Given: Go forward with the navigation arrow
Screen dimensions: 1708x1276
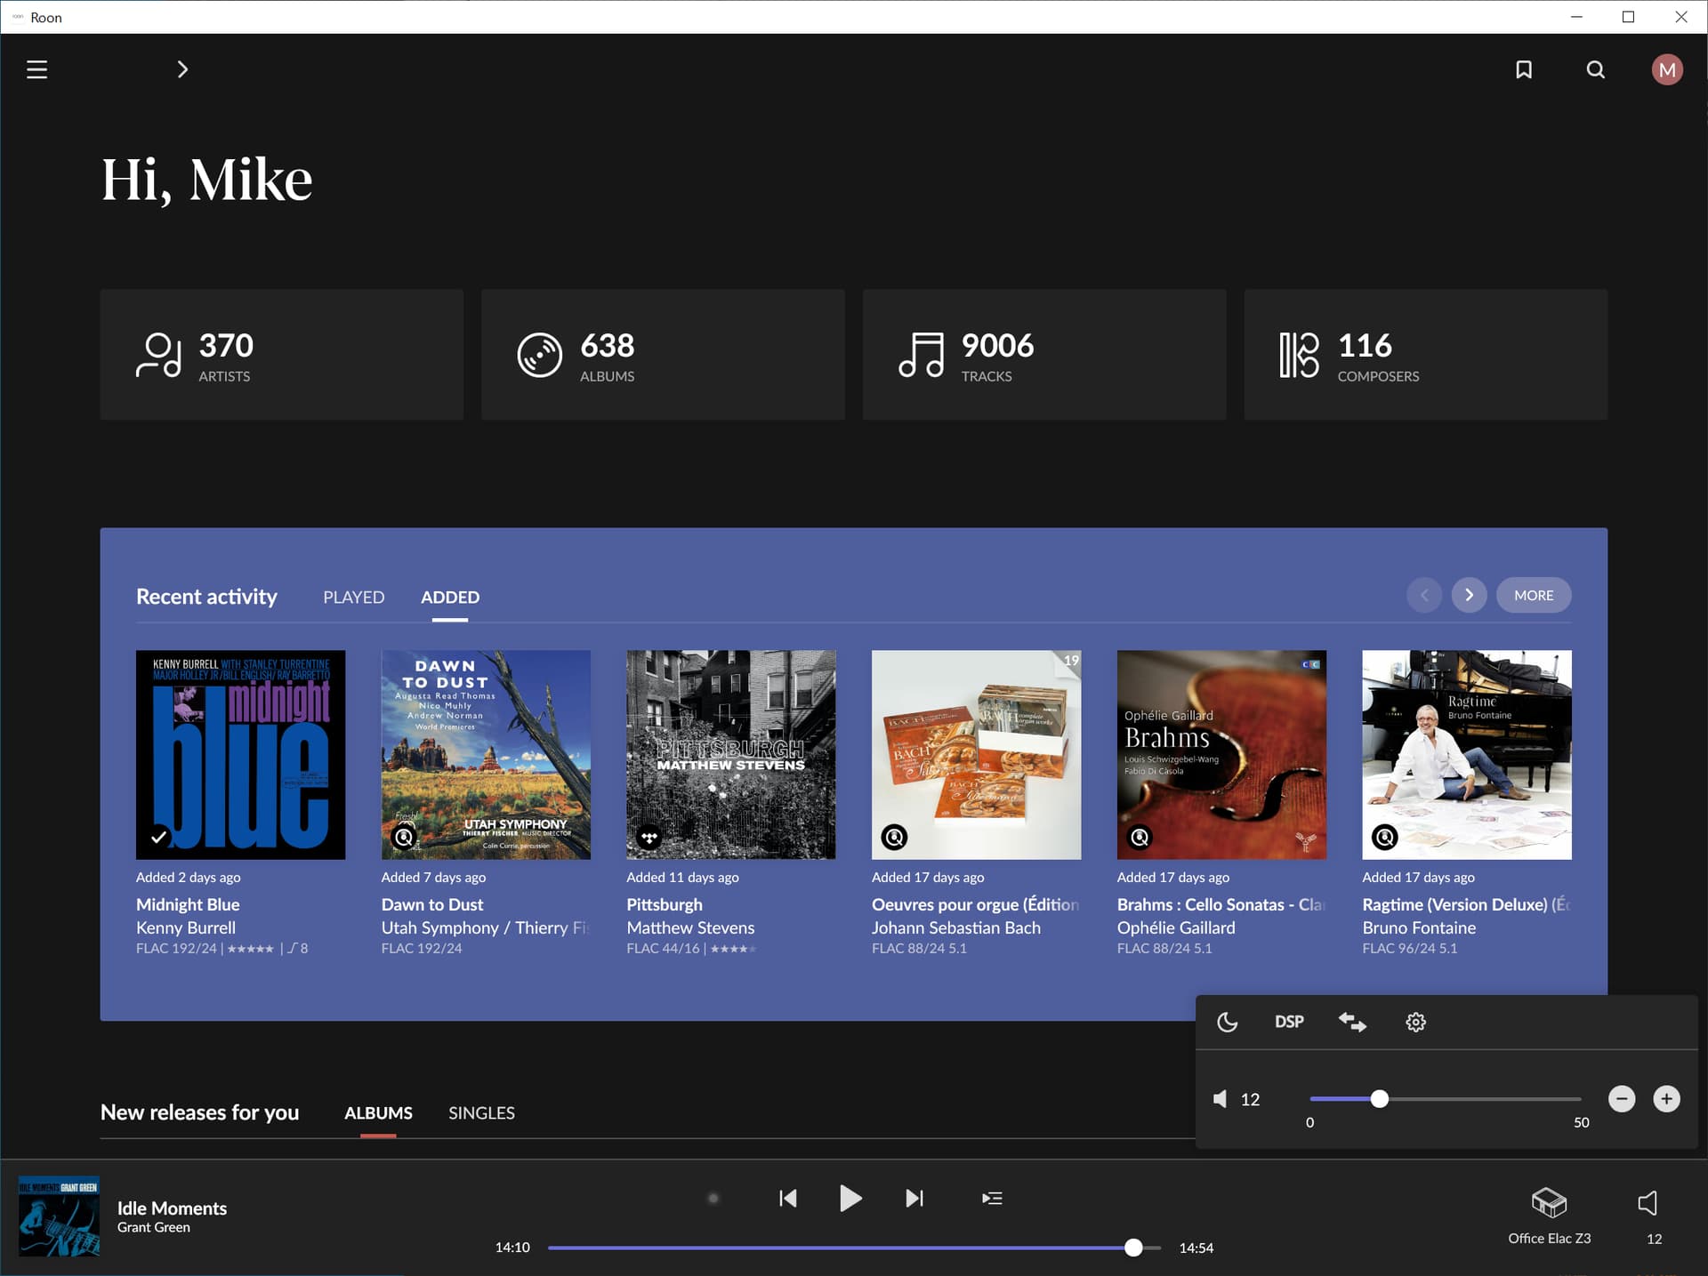Looking at the screenshot, I should tap(182, 69).
